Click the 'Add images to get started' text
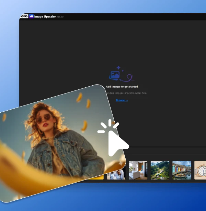The height and width of the screenshot is (211, 206). click(122, 87)
